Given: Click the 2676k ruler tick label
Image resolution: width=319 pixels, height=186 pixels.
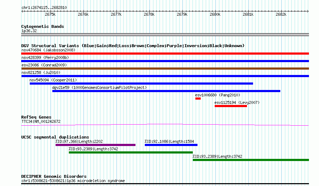Looking at the screenshot, I should pyautogui.click(x=83, y=14).
